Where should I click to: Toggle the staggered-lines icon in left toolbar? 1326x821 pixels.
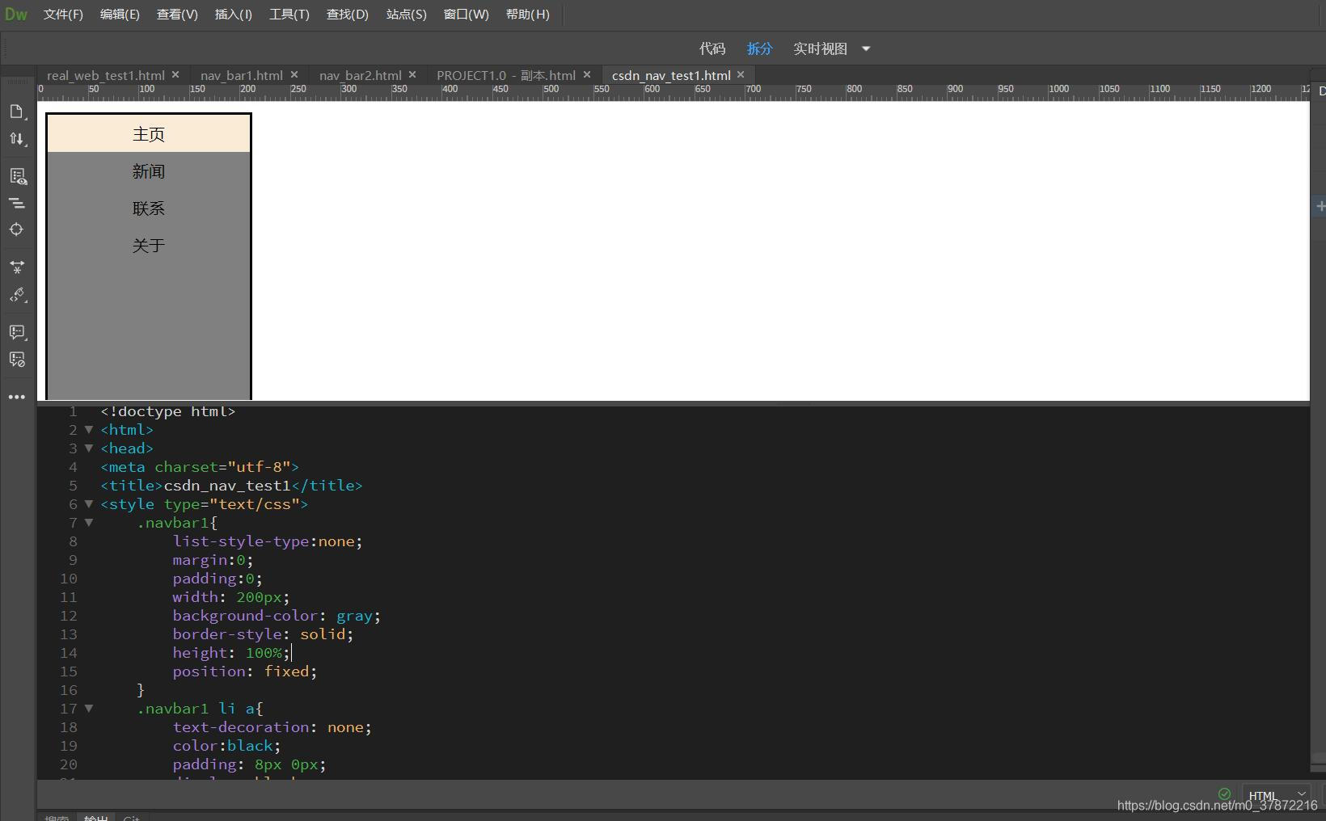pos(17,203)
